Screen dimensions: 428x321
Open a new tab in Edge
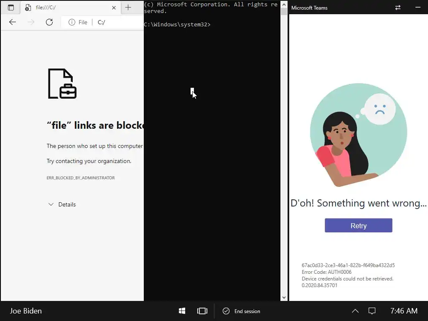128,8
